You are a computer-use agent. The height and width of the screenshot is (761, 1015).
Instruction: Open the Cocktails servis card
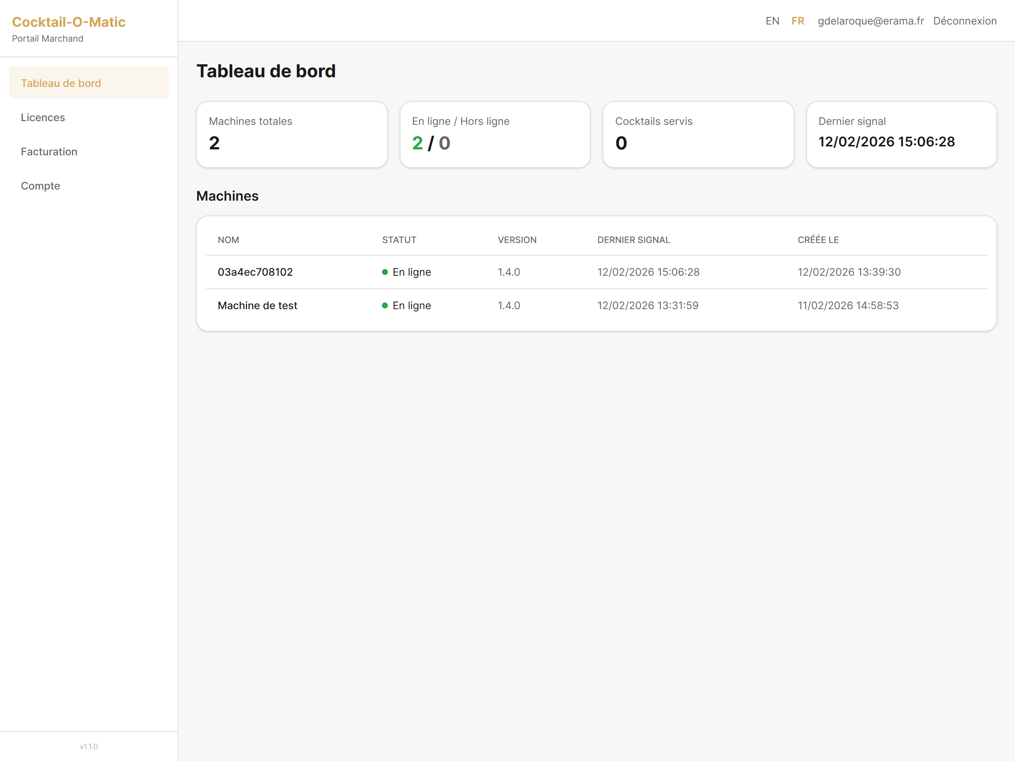coord(698,135)
